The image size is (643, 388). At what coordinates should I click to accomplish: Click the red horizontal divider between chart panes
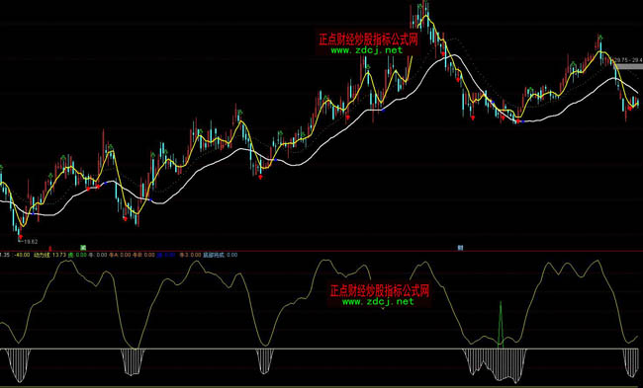(321, 251)
